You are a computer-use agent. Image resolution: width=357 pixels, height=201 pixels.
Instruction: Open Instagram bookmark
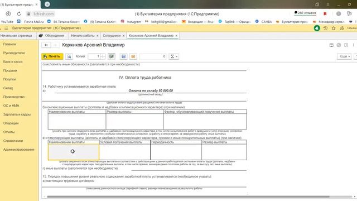pyautogui.click(x=131, y=22)
